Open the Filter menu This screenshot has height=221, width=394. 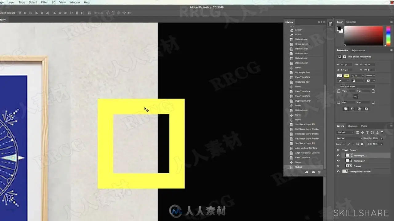44,2
